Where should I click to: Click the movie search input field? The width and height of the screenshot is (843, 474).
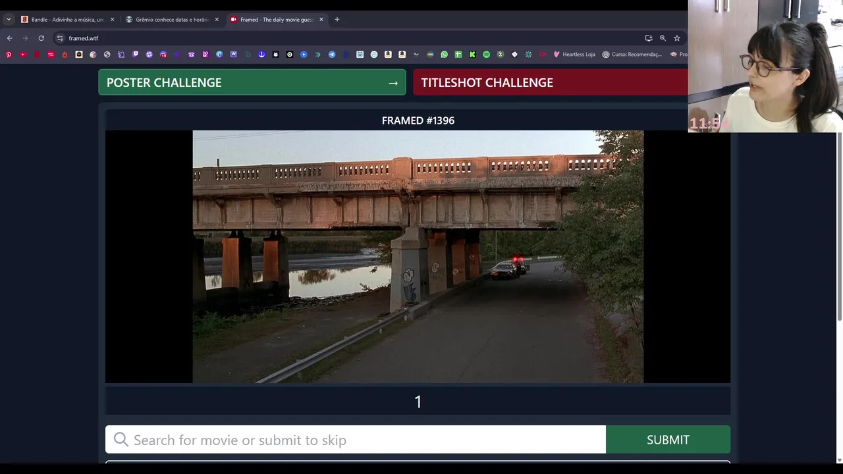[356, 440]
